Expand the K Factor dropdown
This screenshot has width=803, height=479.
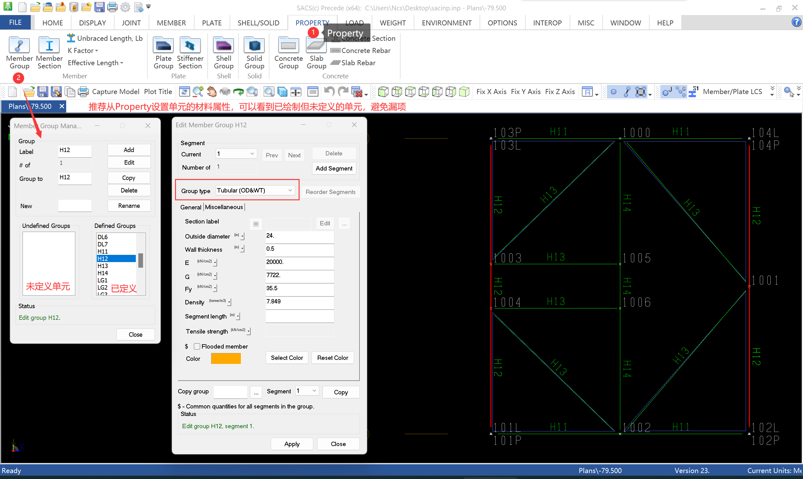pyautogui.click(x=83, y=51)
